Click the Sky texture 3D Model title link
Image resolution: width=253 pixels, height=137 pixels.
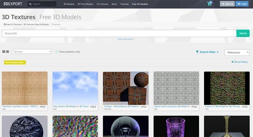(x=71, y=106)
